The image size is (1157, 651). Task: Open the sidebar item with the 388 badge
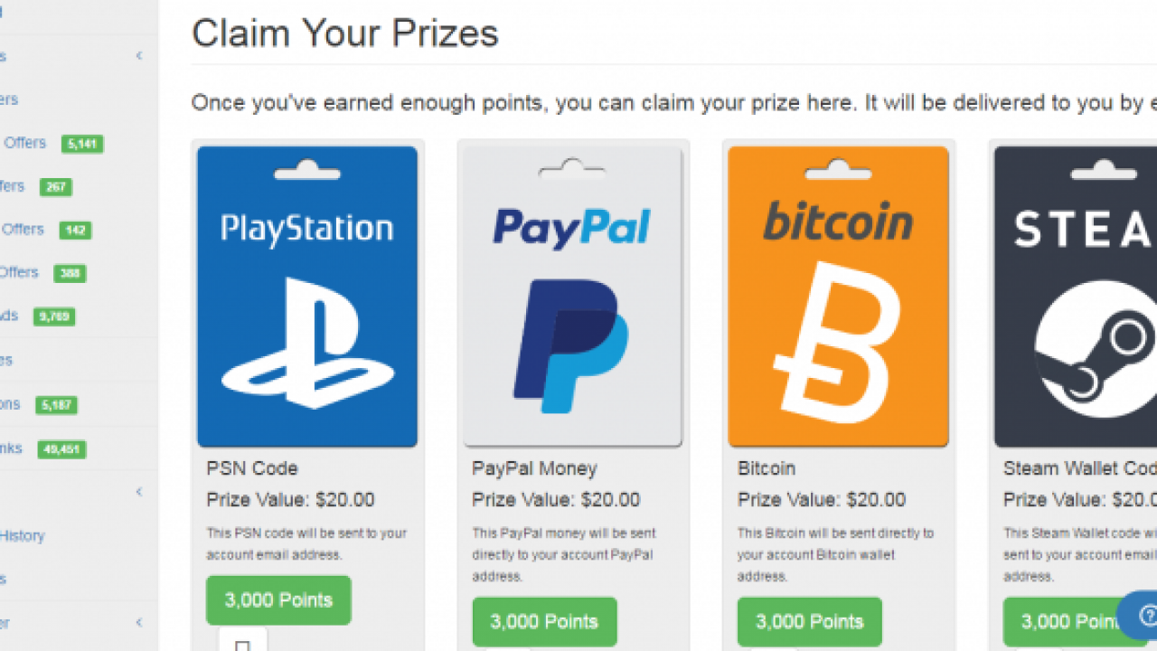(x=20, y=272)
